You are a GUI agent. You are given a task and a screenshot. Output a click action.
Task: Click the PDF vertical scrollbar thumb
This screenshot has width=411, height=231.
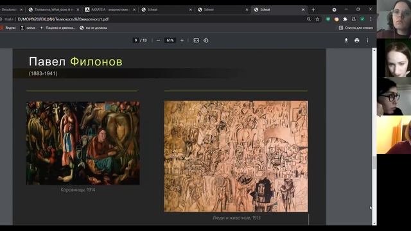point(374,162)
